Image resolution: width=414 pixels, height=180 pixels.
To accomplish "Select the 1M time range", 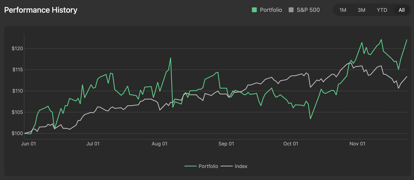I will [x=343, y=10].
